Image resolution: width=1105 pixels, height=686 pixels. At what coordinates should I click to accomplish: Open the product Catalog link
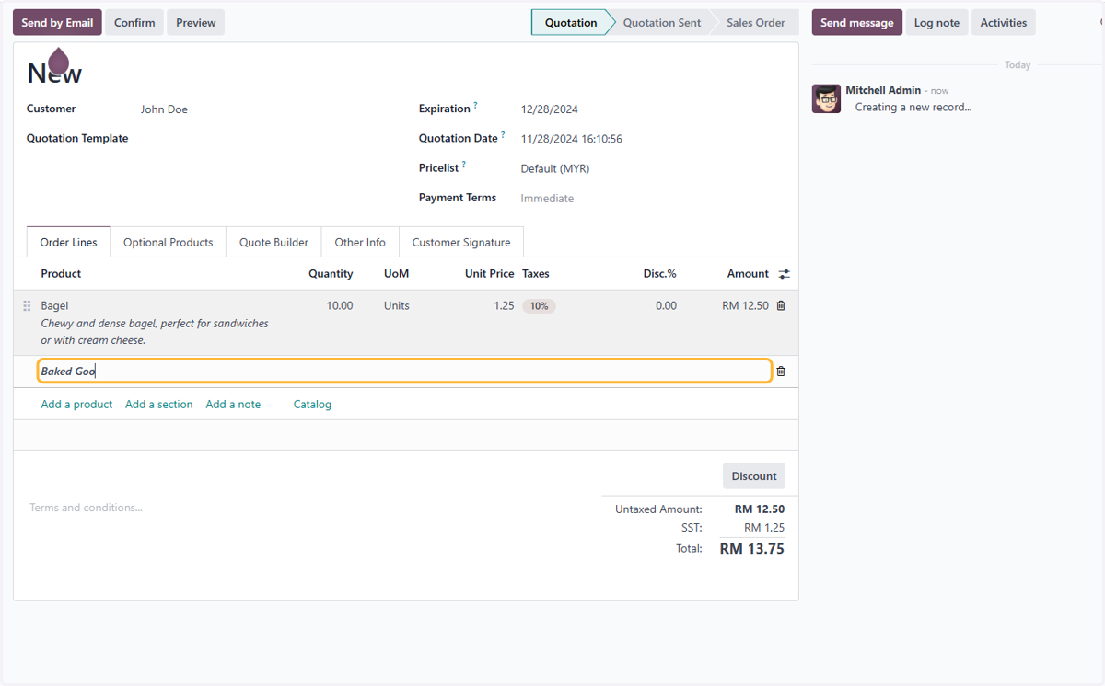312,404
